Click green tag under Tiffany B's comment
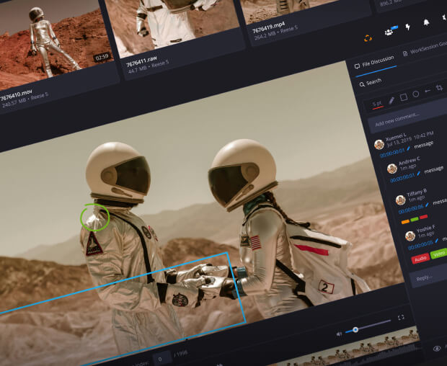The height and width of the screenshot is (366, 447). pyautogui.click(x=415, y=219)
